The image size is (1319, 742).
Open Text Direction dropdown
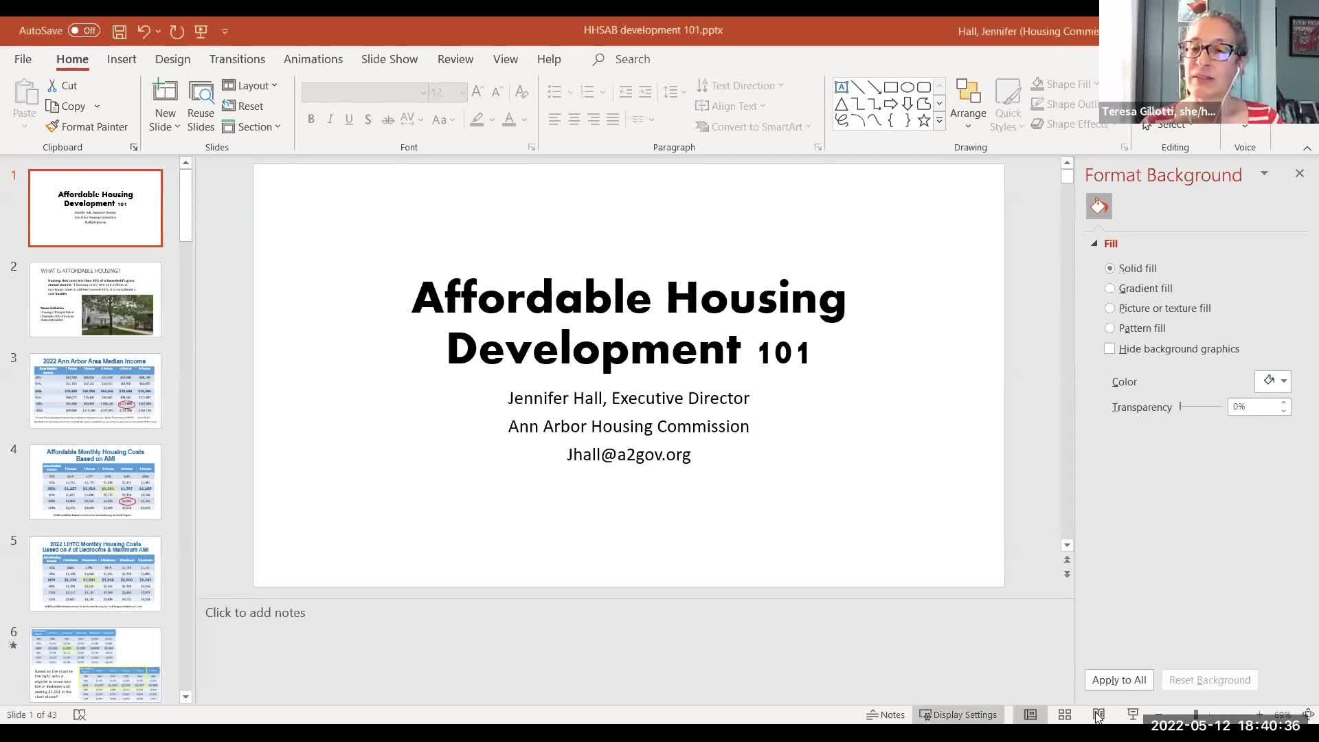tap(740, 86)
